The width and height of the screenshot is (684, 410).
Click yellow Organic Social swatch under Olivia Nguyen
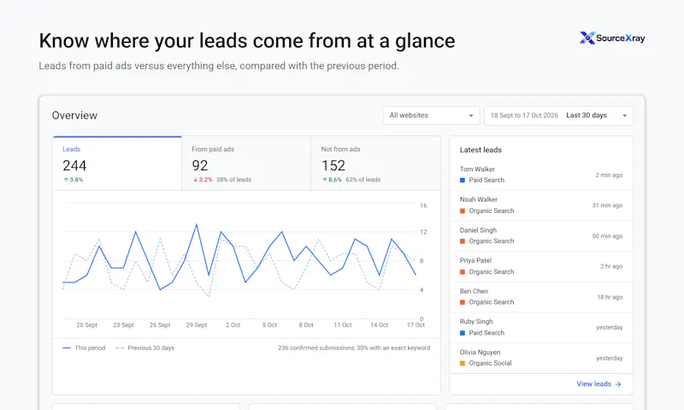click(463, 363)
